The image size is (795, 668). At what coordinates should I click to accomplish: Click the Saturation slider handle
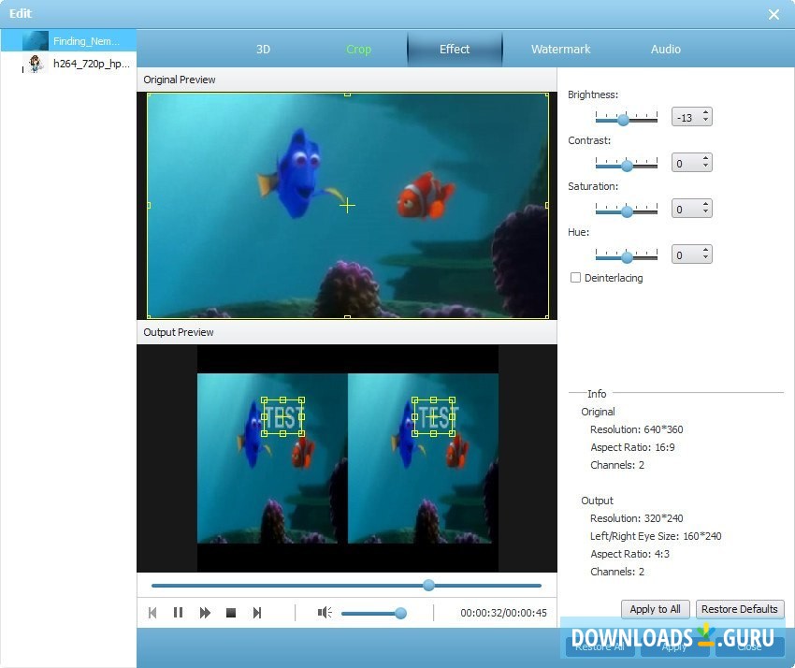pos(627,211)
